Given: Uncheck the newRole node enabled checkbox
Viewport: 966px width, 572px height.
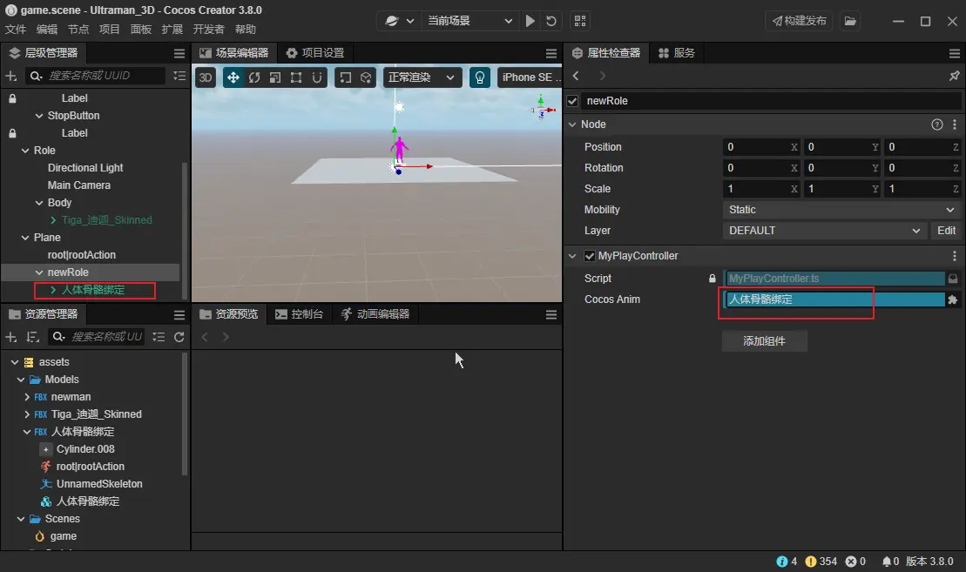Looking at the screenshot, I should (x=572, y=101).
